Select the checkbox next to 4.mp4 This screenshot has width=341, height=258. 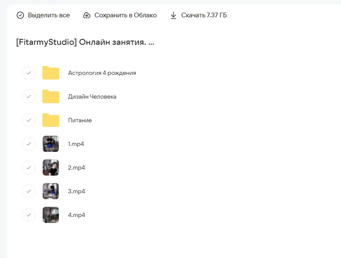click(28, 215)
